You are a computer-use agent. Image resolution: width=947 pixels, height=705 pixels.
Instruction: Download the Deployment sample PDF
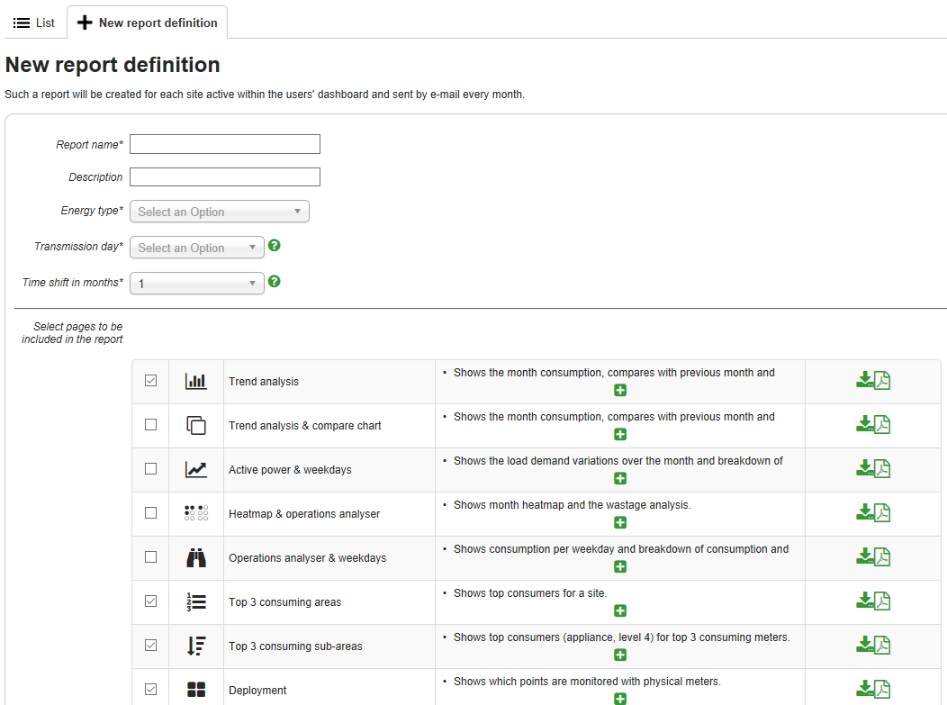pyautogui.click(x=872, y=690)
